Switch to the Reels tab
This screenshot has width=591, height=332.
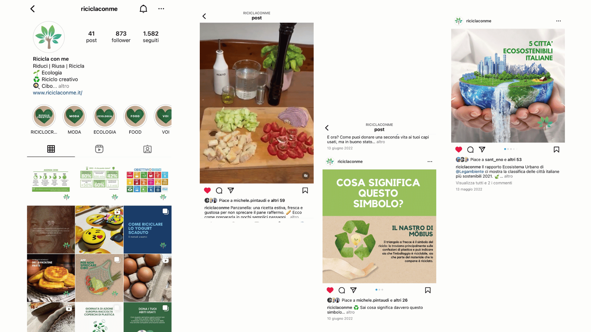99,149
